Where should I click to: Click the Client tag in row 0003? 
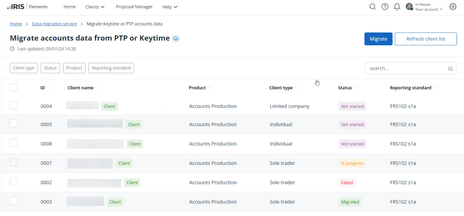coord(115,202)
